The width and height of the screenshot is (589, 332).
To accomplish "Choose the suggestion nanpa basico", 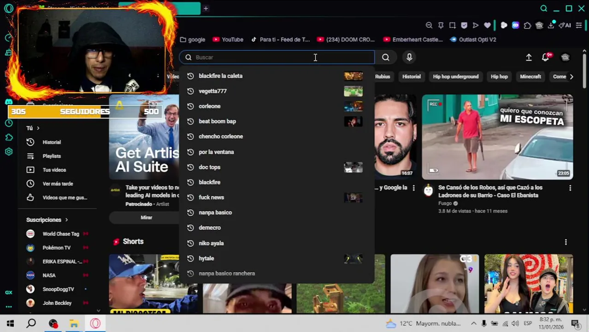I will pos(277,213).
